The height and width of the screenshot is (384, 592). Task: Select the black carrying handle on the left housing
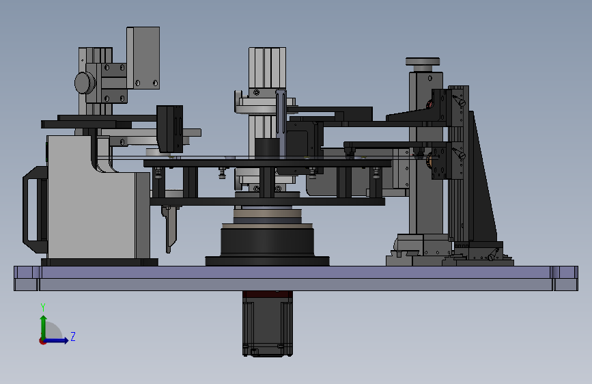[36, 210]
